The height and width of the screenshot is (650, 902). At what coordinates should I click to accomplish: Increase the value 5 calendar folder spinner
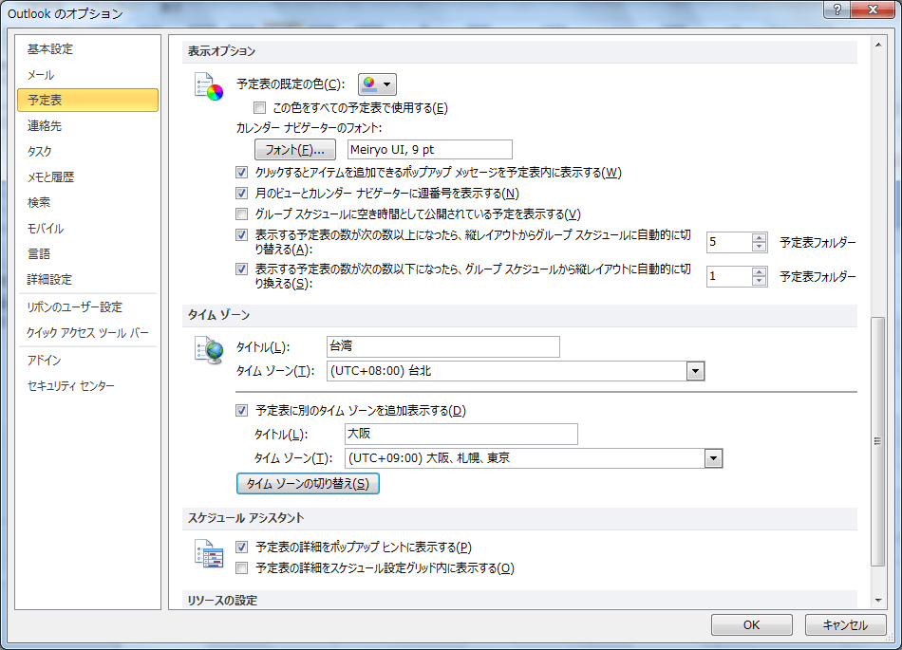(x=760, y=237)
